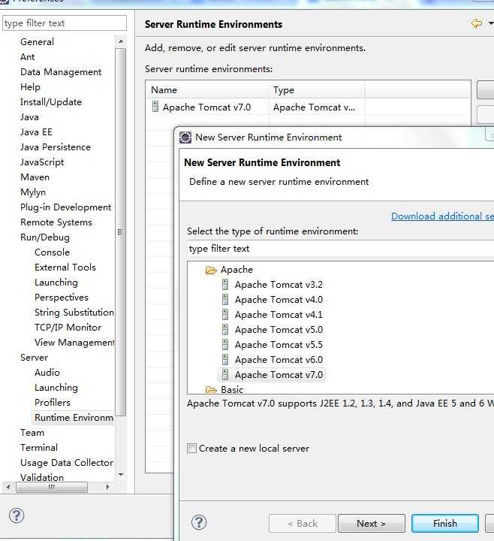Click the Tomcat v6.0 server icon
494x541 pixels.
[225, 359]
